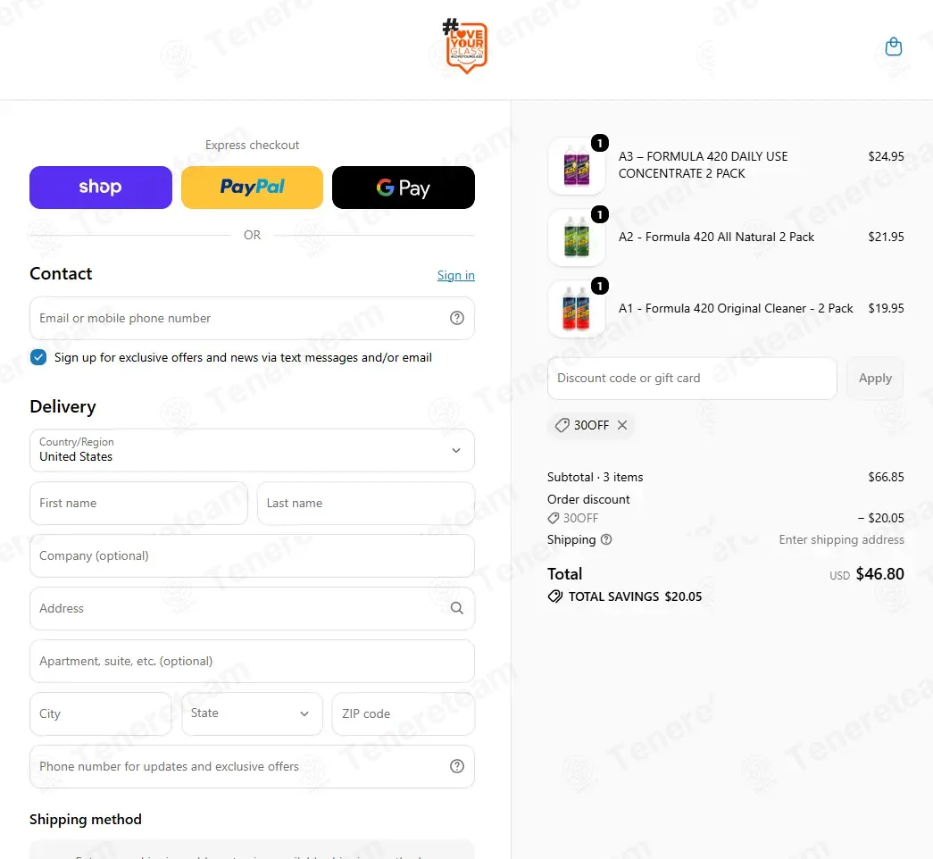This screenshot has width=933, height=859.
Task: Select the Last name input
Action: (366, 503)
